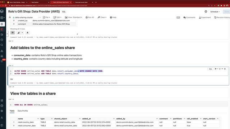Open the Edit menu

57,18
